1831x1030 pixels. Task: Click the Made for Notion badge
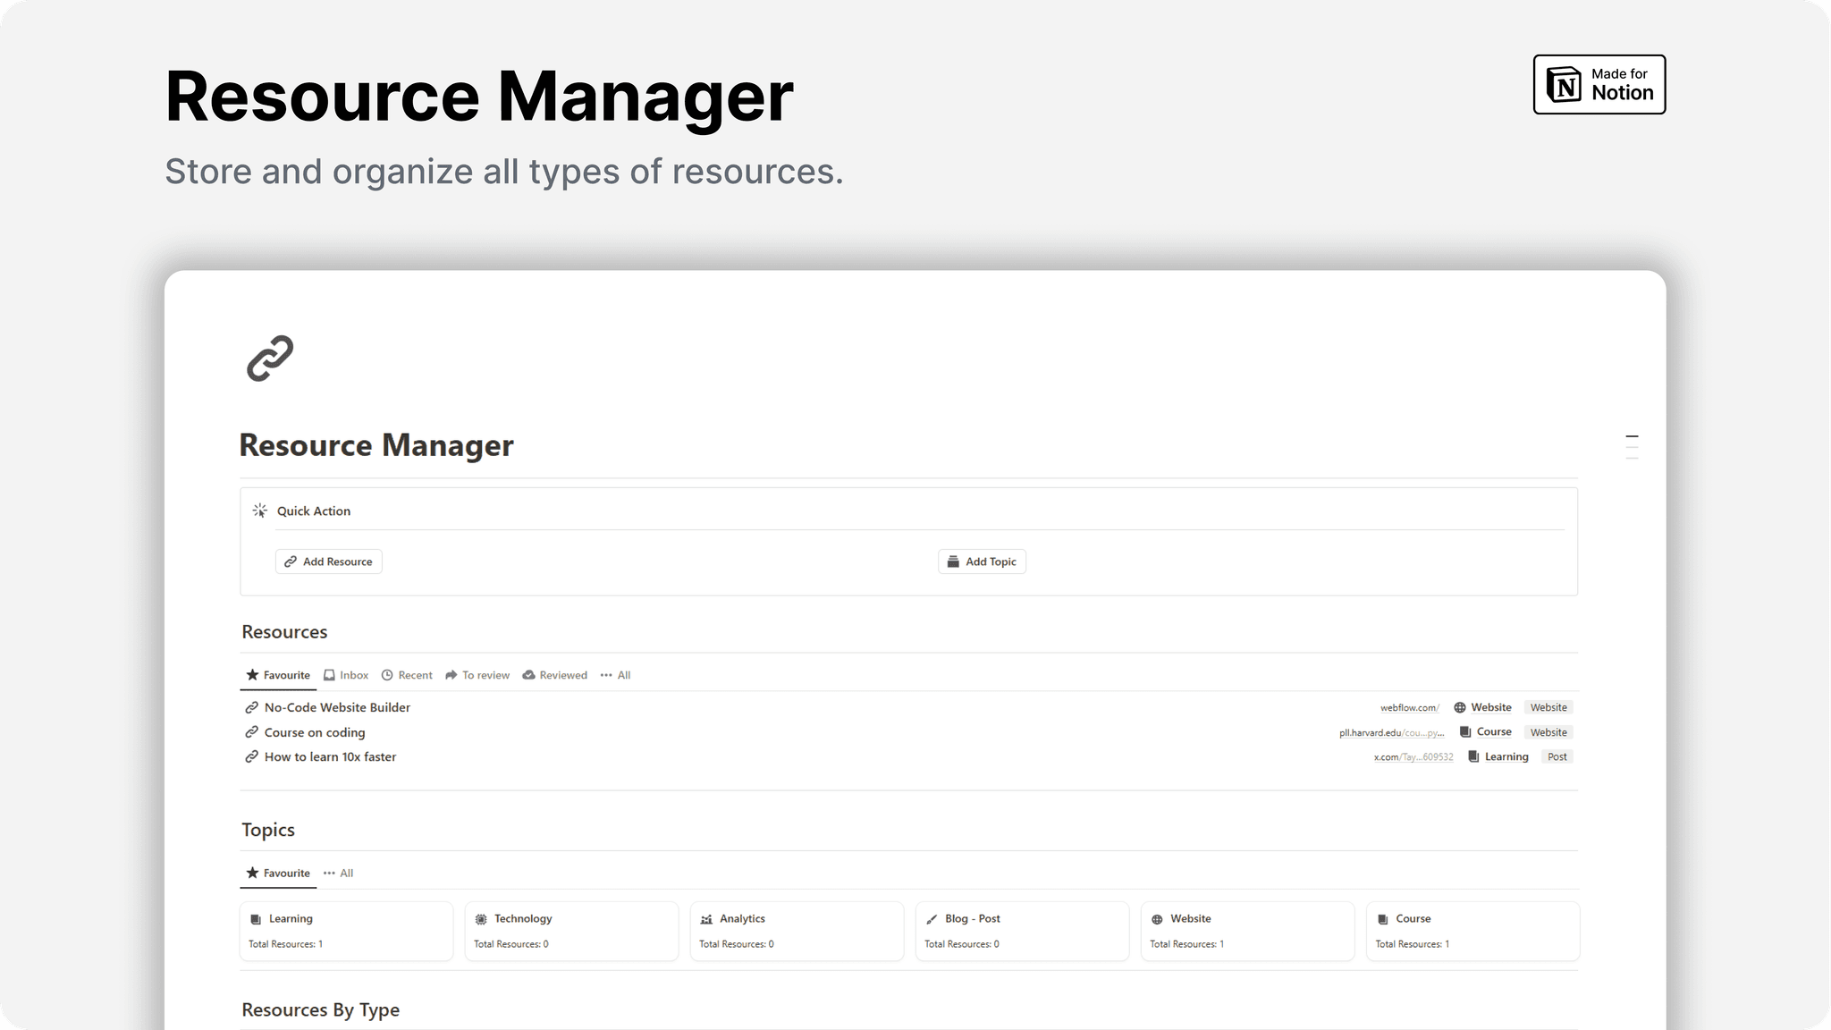1599,84
